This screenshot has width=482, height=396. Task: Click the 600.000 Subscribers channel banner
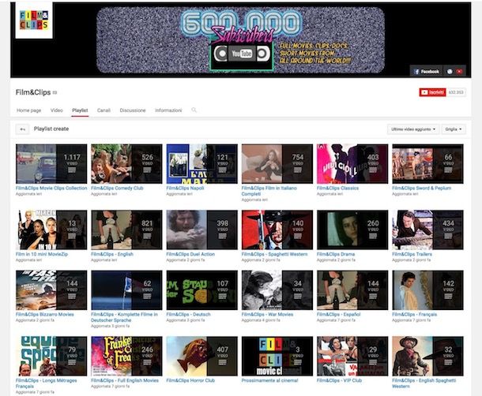pos(240,40)
